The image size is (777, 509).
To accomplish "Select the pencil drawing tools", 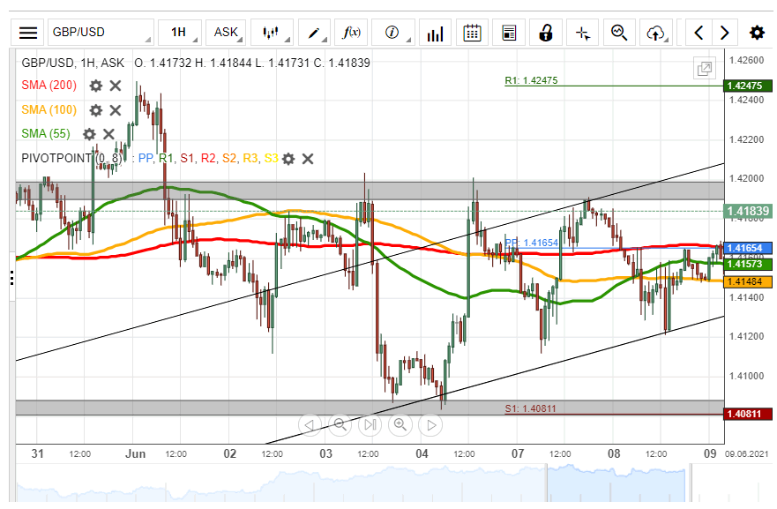I will tap(314, 33).
